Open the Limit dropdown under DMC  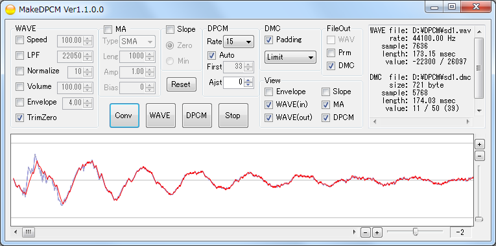290,57
